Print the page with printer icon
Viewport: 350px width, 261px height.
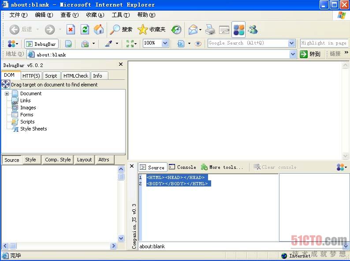(x=210, y=30)
